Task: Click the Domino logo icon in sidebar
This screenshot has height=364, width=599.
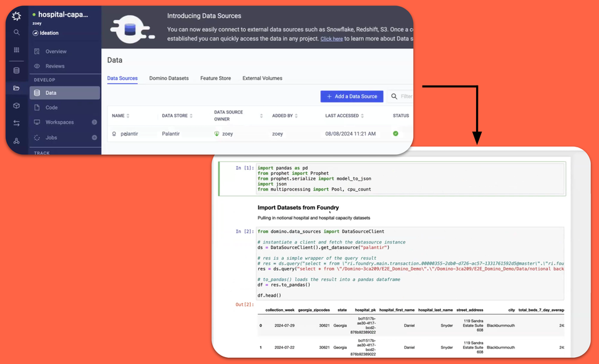Action: 16,16
